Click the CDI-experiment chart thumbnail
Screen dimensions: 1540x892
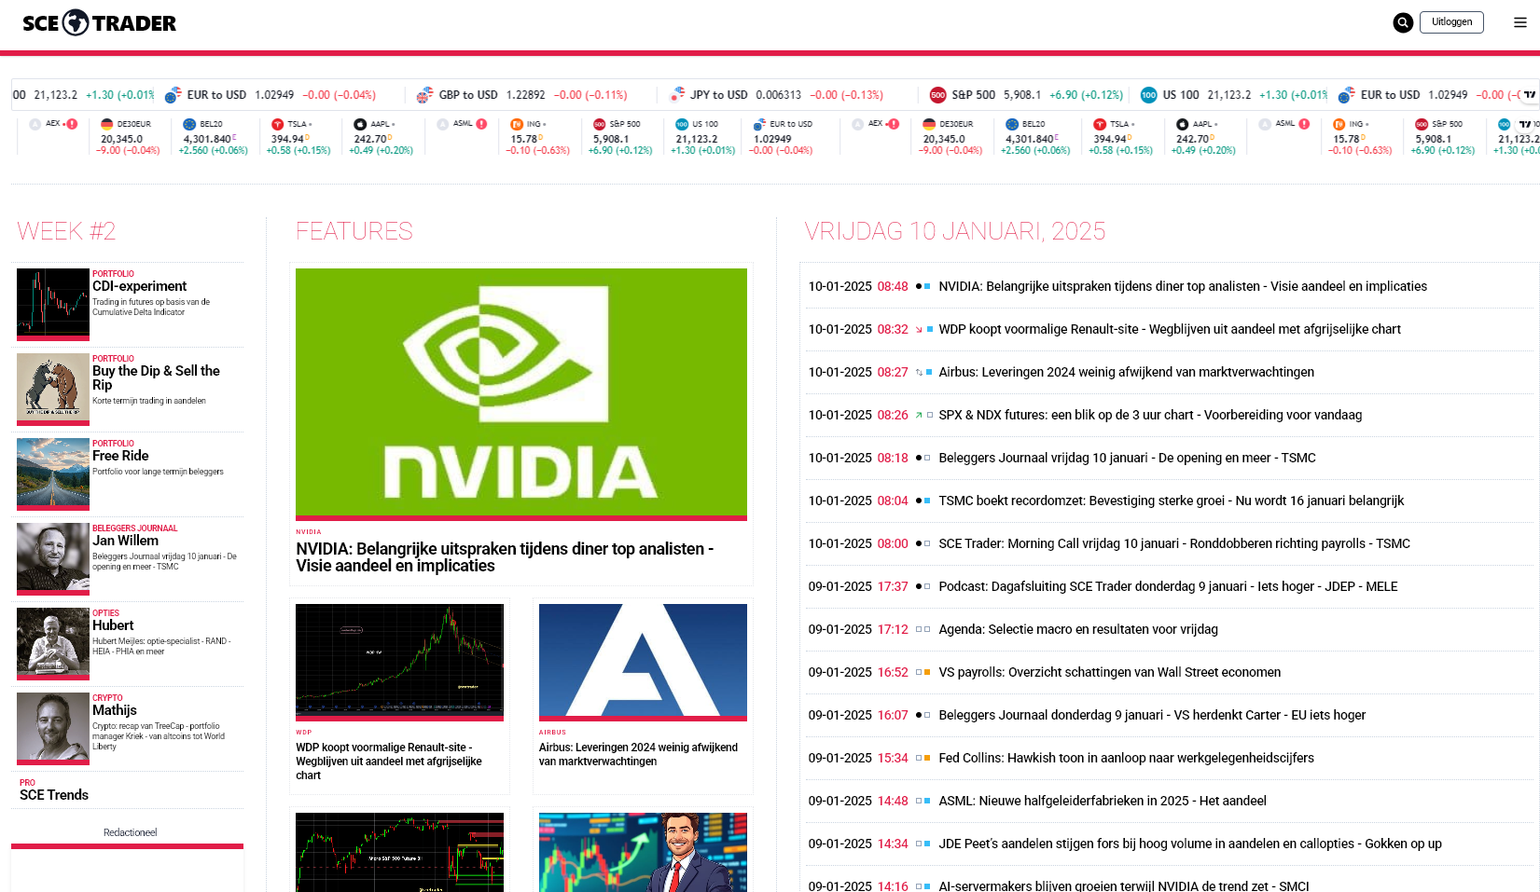click(53, 305)
